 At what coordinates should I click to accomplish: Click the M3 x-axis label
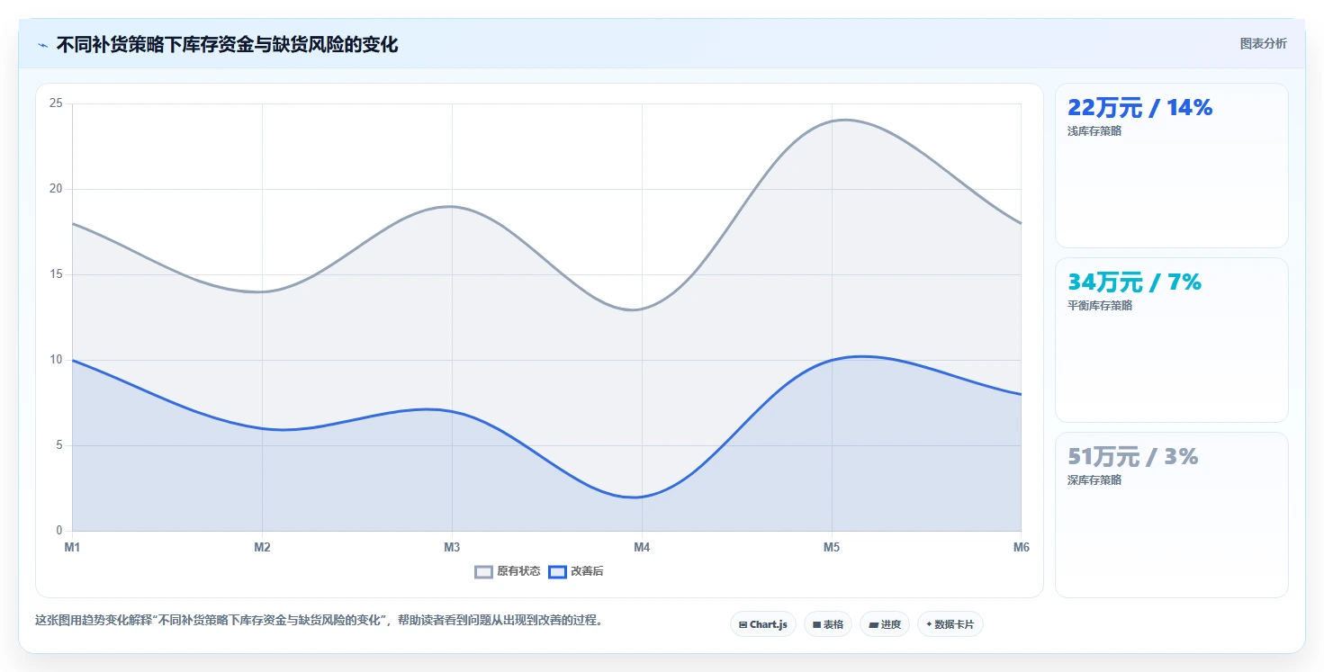point(452,547)
